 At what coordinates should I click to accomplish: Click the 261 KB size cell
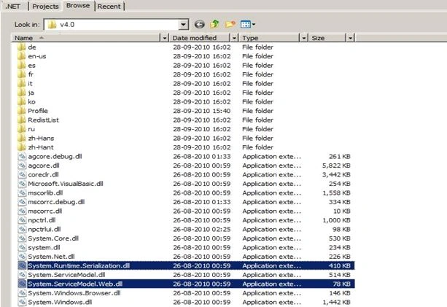coord(340,157)
